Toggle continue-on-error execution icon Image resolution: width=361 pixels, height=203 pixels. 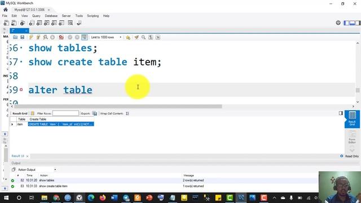tap(61, 37)
